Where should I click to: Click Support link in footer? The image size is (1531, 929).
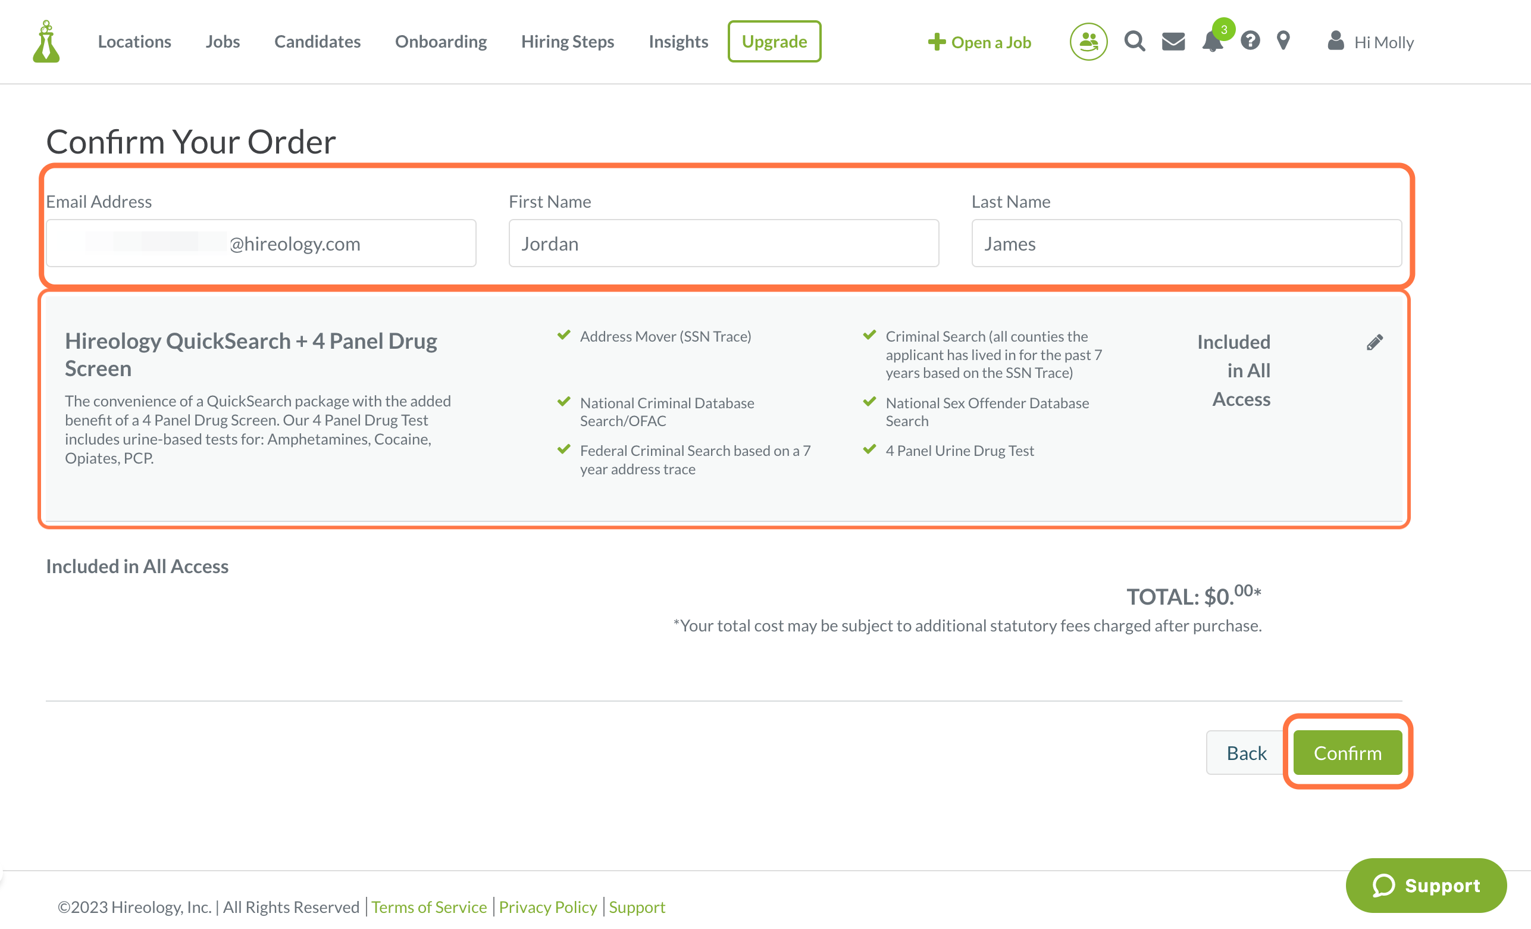[x=637, y=907]
